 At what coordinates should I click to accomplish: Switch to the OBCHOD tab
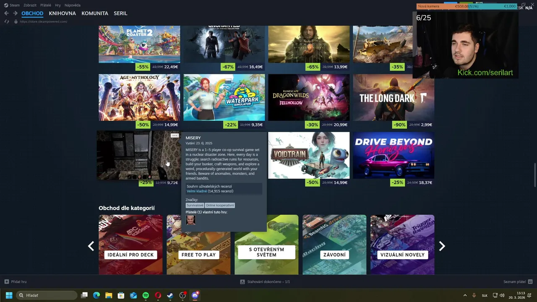32,13
